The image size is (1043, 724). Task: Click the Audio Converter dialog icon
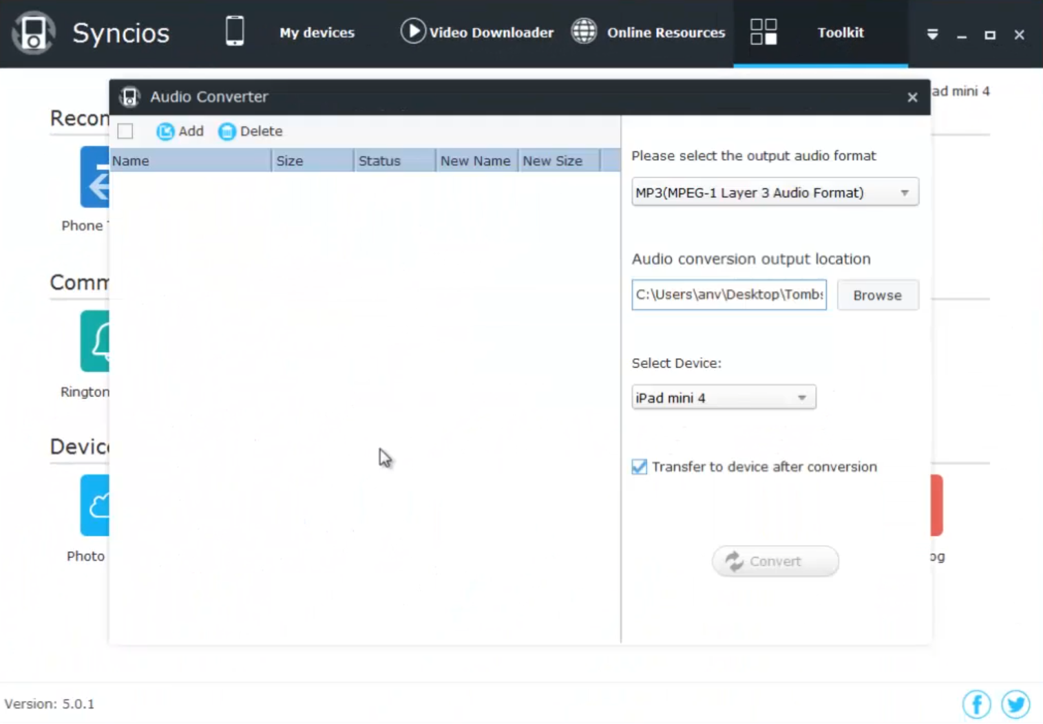(x=129, y=97)
